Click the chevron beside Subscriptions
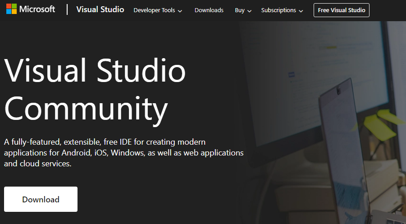Image resolution: width=406 pixels, height=224 pixels. (x=301, y=11)
